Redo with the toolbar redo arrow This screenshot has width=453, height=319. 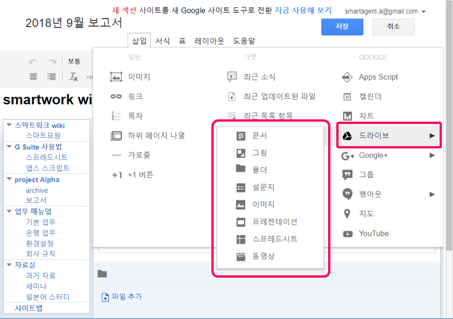[52, 61]
